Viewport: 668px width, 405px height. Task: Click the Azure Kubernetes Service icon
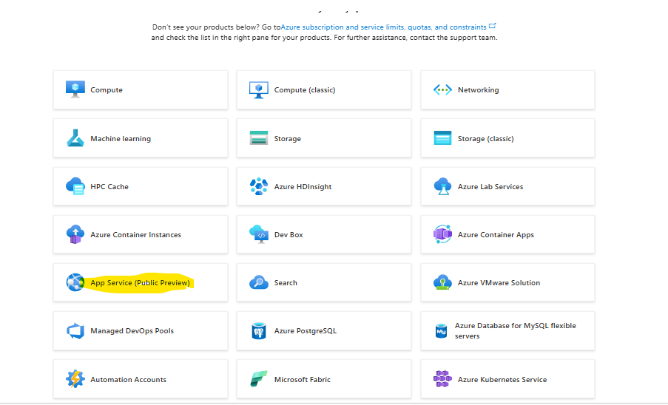coord(442,379)
